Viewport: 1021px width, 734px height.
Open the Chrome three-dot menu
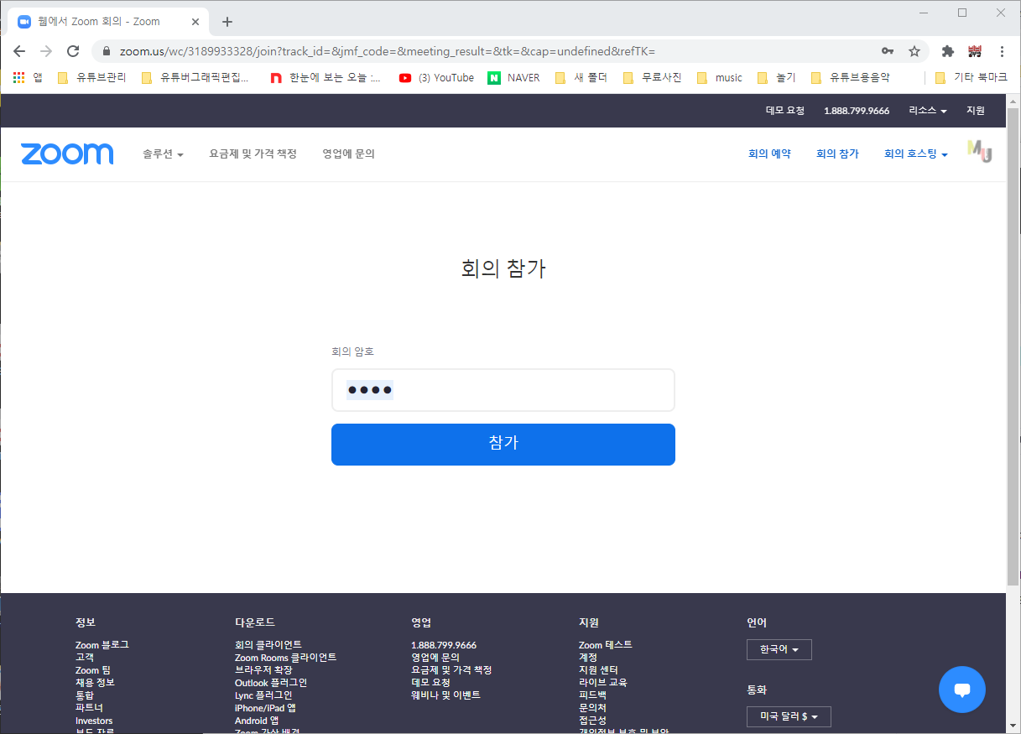pos(1003,51)
